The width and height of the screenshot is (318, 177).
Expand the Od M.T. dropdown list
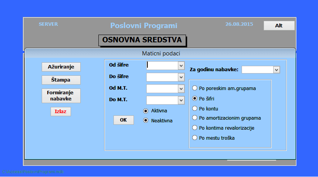point(181,89)
